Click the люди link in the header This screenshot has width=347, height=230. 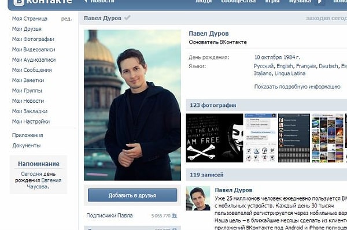pyautogui.click(x=204, y=2)
